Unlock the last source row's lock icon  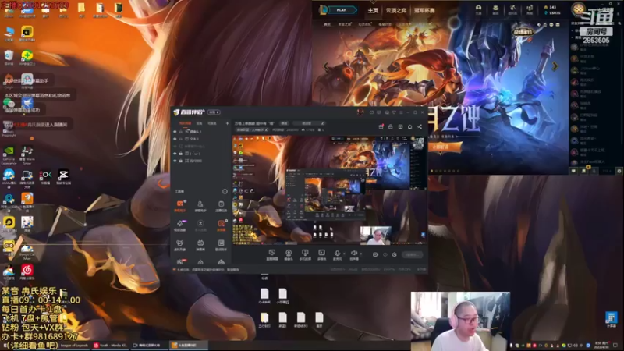tap(181, 161)
